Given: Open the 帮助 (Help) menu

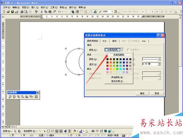Looking at the screenshot, I should [82, 7].
